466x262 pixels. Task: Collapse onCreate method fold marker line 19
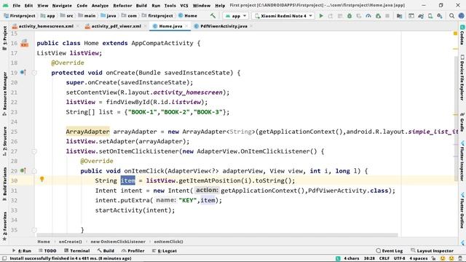[34, 73]
